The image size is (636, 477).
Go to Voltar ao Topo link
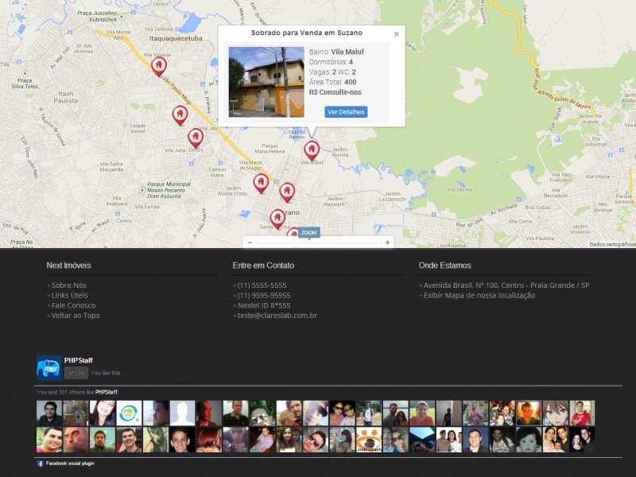(x=76, y=316)
